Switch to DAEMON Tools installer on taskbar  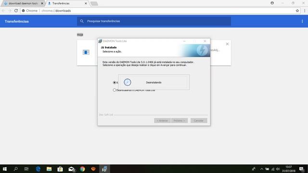(x=104, y=169)
